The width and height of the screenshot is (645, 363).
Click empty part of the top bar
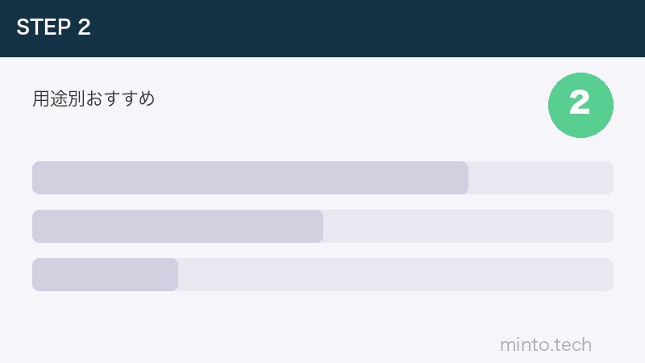click(x=540, y=178)
